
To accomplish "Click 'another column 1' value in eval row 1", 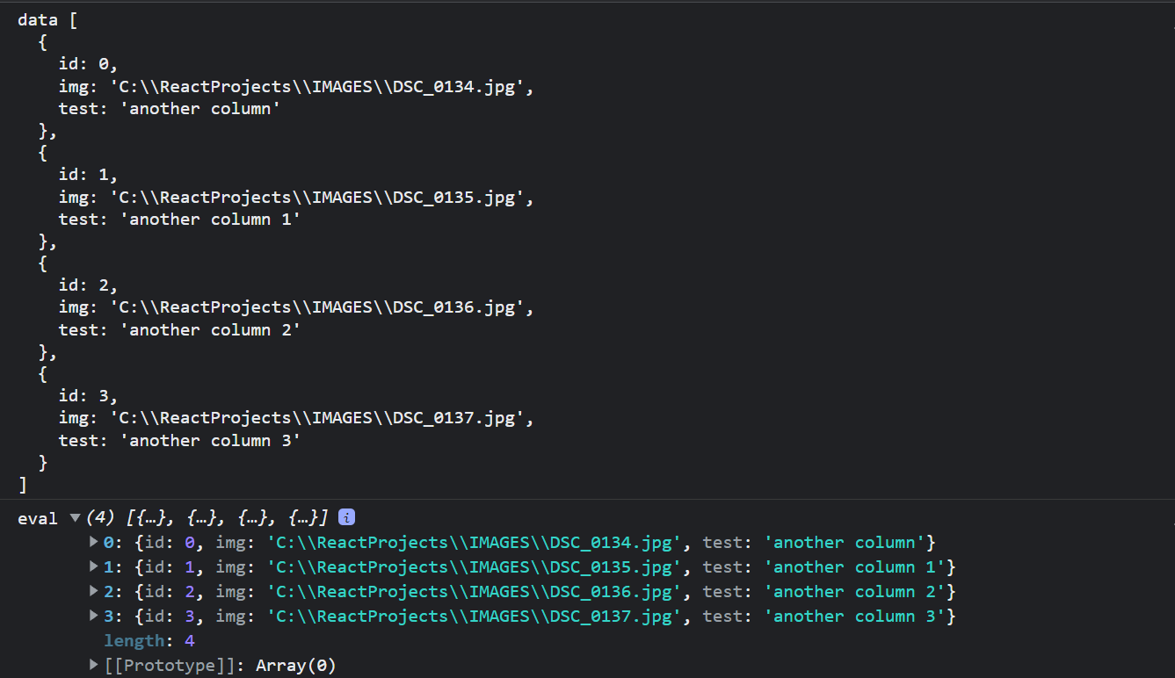I will [x=856, y=567].
